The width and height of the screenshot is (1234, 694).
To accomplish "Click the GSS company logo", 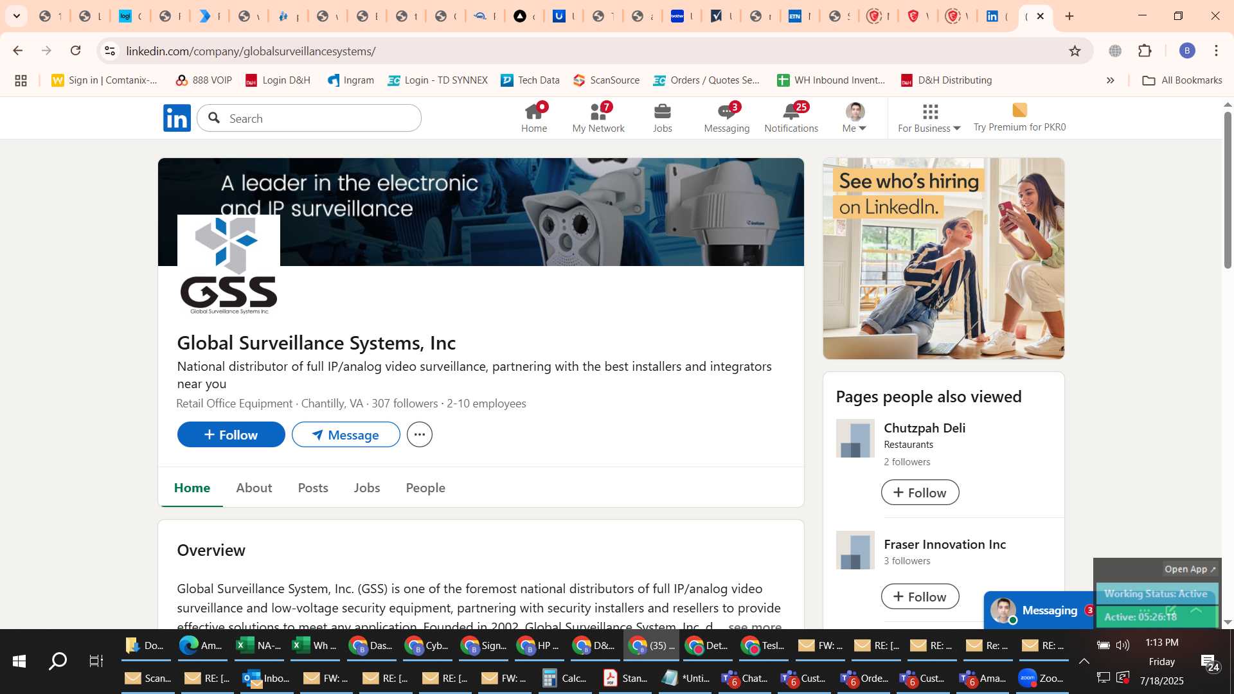I will coord(229,266).
